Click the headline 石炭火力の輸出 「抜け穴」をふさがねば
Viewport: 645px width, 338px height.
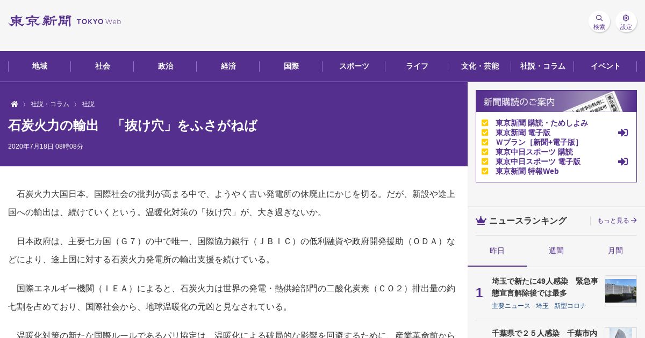(x=133, y=126)
